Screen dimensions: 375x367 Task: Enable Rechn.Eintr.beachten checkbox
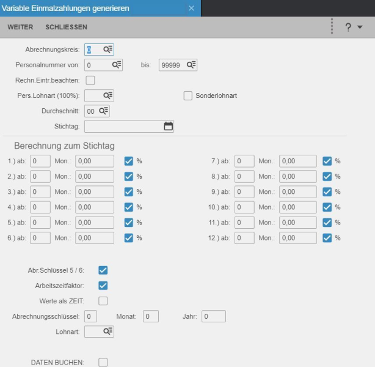tap(90, 80)
